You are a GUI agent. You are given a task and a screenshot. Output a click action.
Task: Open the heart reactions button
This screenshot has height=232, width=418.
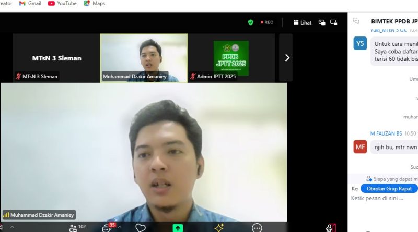(141, 228)
